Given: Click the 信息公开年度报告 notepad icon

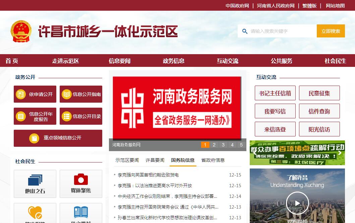Looking at the screenshot, I should click(x=20, y=116).
